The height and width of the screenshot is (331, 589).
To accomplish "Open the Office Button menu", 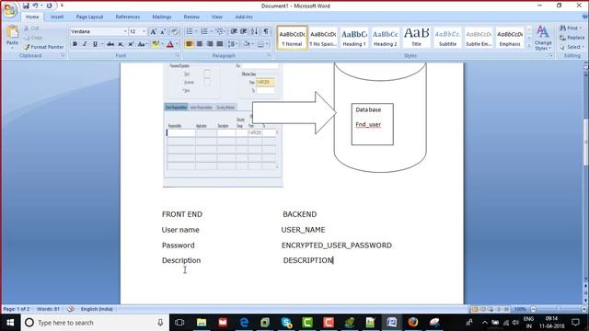I will [x=10, y=10].
